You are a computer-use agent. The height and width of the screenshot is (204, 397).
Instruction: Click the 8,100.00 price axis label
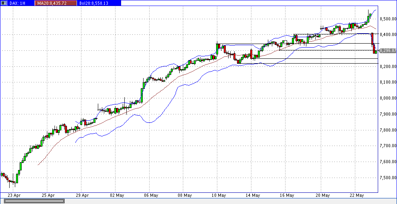pos(388,82)
